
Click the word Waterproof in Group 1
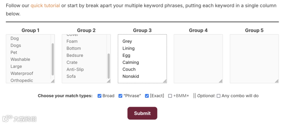tap(22, 73)
